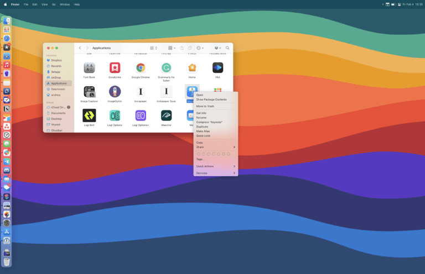This screenshot has width=425, height=274.
Task: Click the Logi Bolt app icon
Action: tap(89, 115)
